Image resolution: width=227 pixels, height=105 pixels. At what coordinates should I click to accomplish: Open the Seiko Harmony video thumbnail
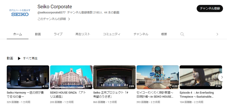pyautogui.click(x=28, y=77)
